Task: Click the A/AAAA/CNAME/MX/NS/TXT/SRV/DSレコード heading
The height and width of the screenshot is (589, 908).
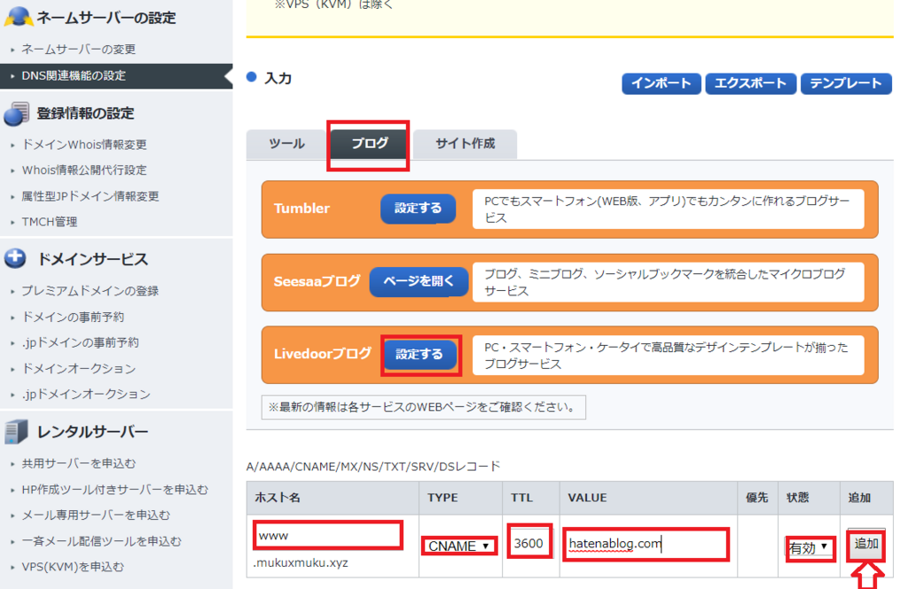Action: [x=373, y=467]
